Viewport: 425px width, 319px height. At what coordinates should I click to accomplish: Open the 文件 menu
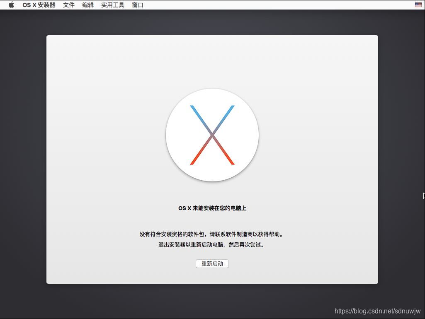(68, 5)
